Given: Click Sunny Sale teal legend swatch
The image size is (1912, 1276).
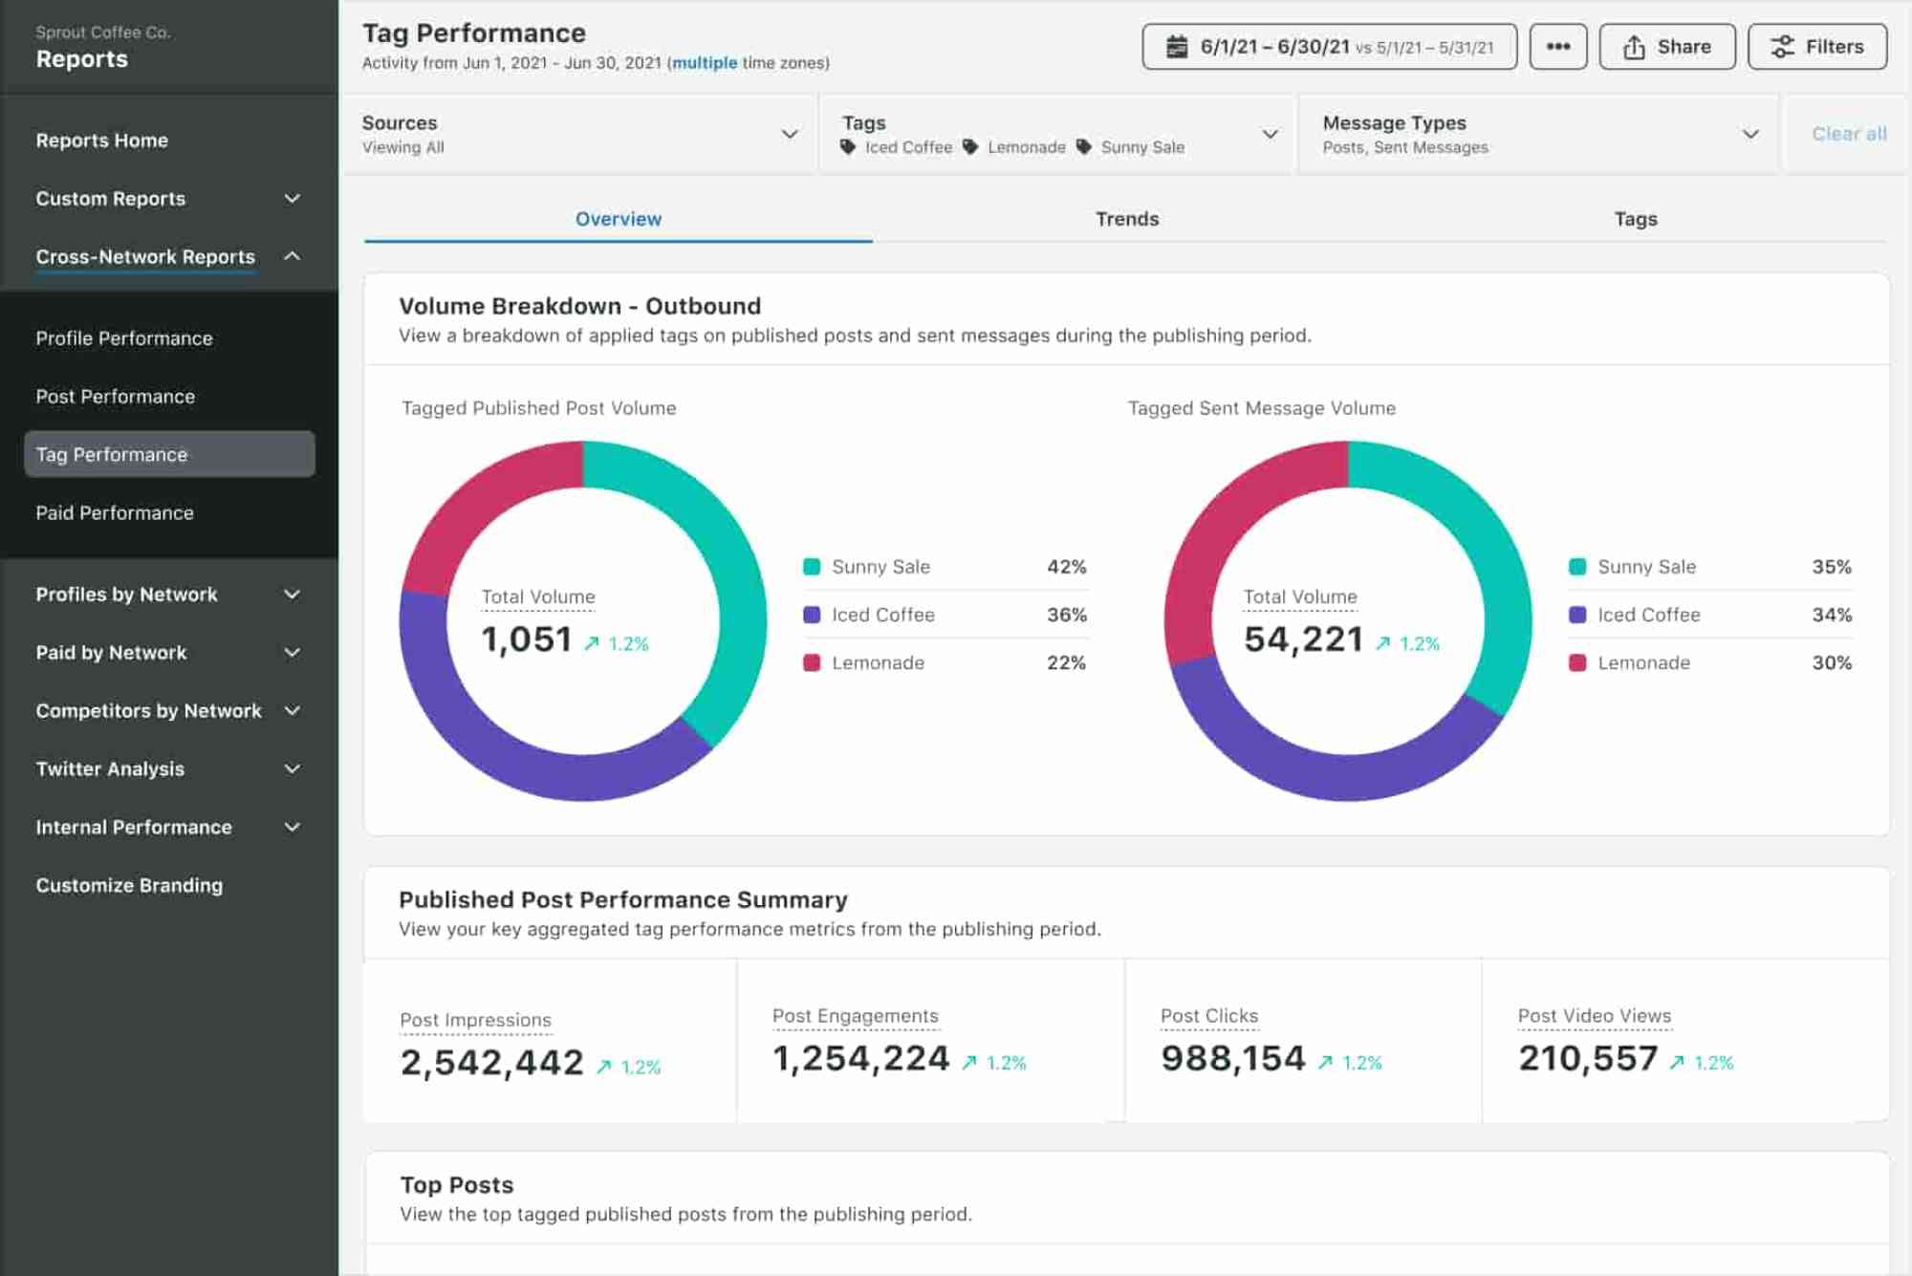Looking at the screenshot, I should coord(812,567).
